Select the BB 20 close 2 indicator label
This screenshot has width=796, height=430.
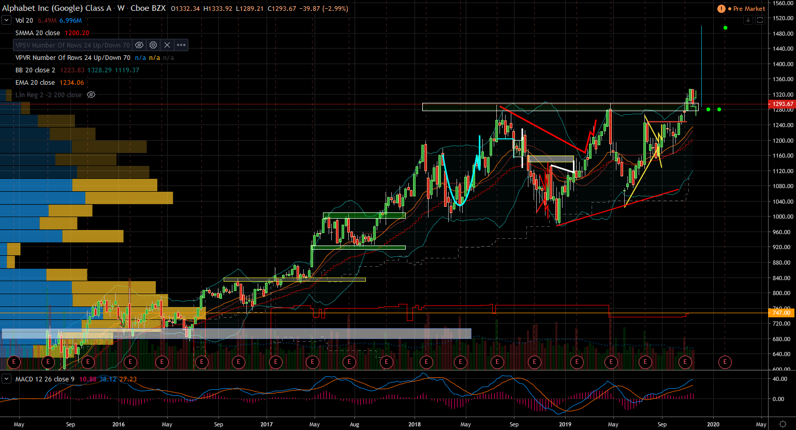point(35,70)
